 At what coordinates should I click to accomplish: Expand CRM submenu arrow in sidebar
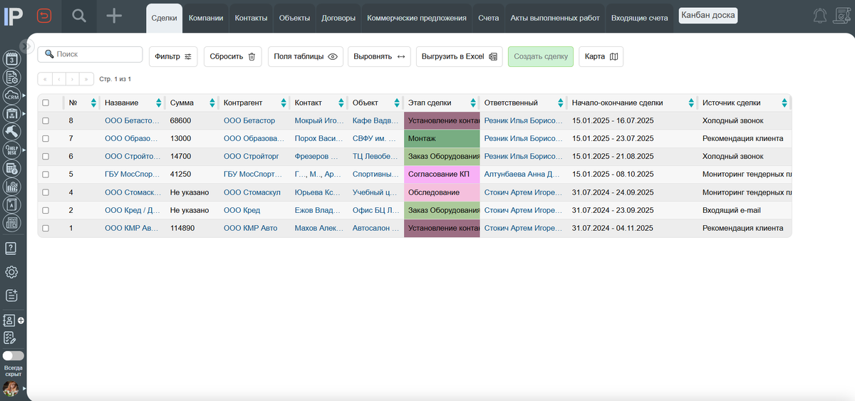tap(24, 95)
